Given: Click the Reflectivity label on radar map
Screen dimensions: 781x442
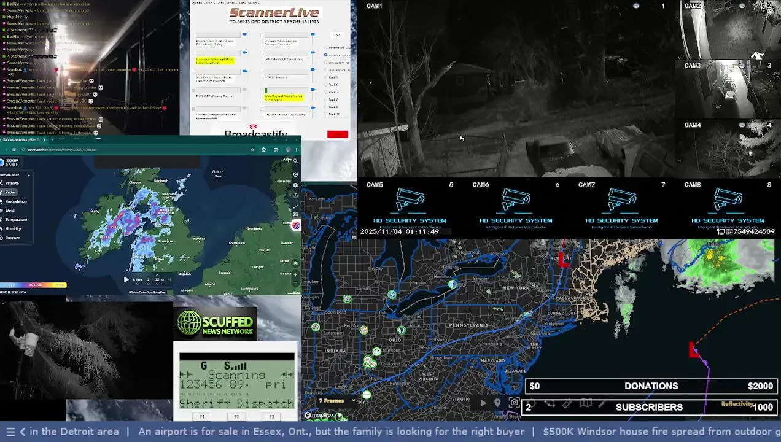Looking at the screenshot, I should (x=737, y=403).
